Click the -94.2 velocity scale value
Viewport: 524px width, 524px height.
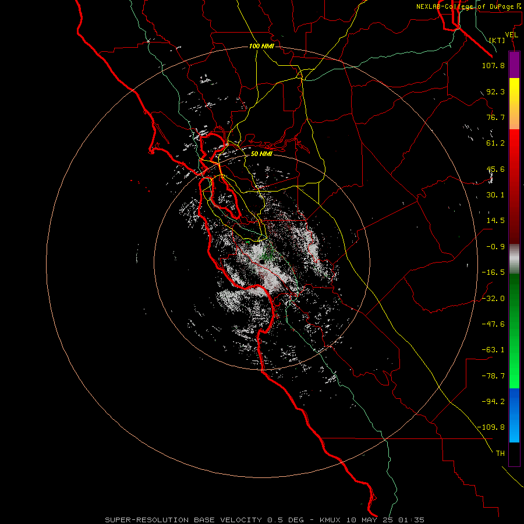493,402
